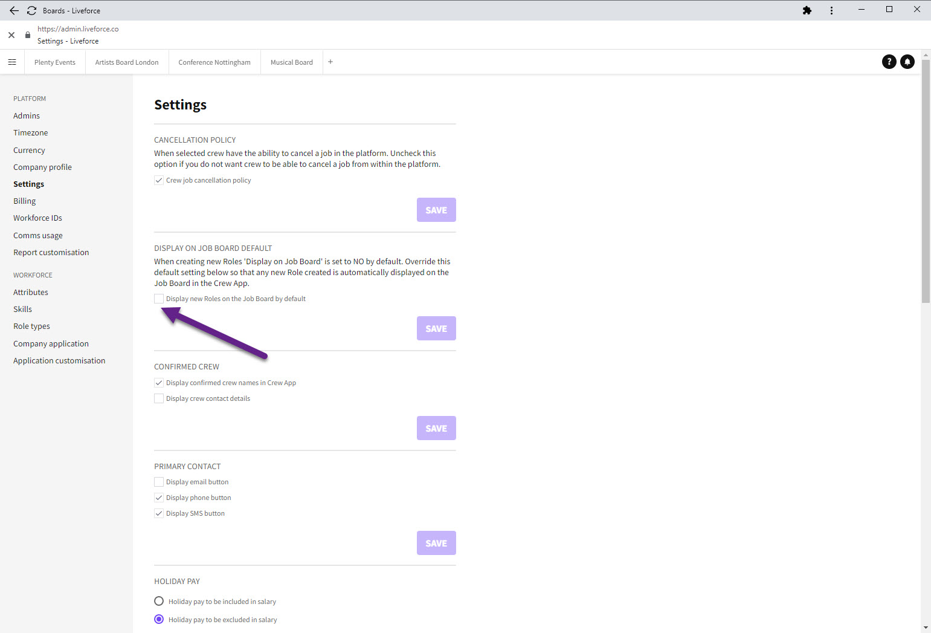Add a new board with plus icon
This screenshot has height=633, width=931.
click(330, 62)
